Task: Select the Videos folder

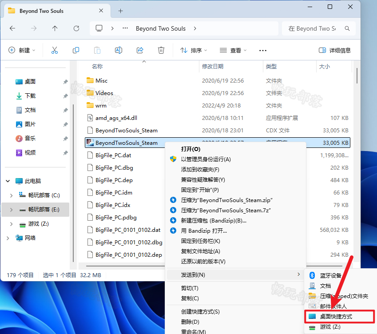Action: [x=104, y=93]
